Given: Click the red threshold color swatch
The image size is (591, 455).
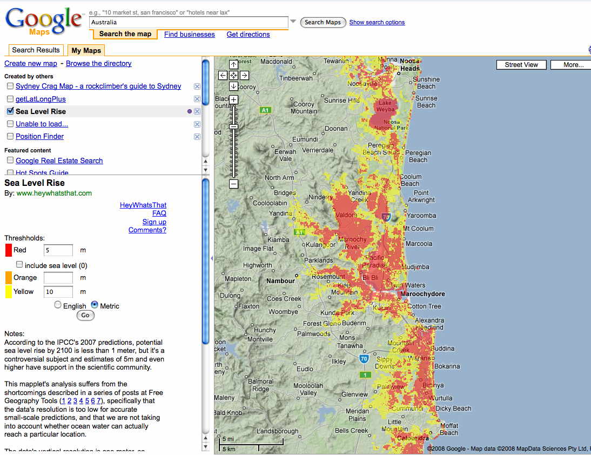Looking at the screenshot, I should (x=8, y=250).
